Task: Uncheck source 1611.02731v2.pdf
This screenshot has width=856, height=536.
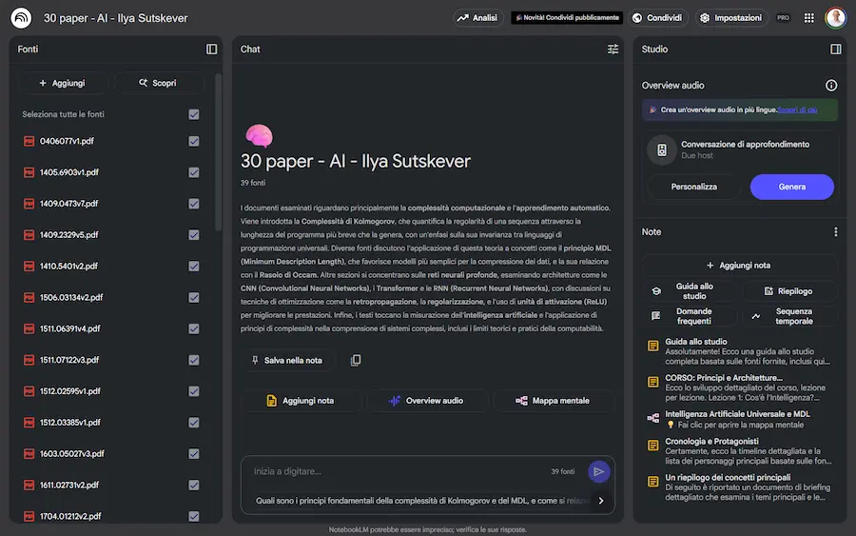Action: tap(194, 485)
